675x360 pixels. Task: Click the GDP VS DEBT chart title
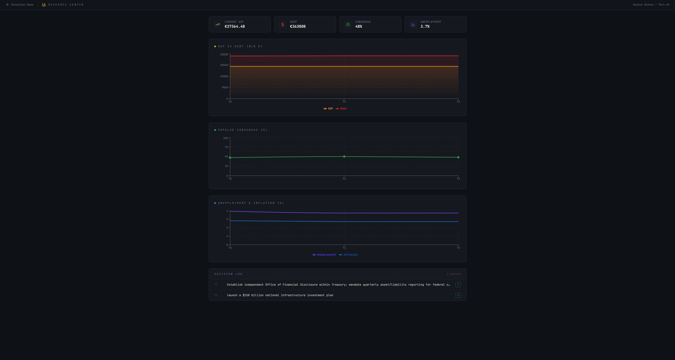pyautogui.click(x=240, y=46)
